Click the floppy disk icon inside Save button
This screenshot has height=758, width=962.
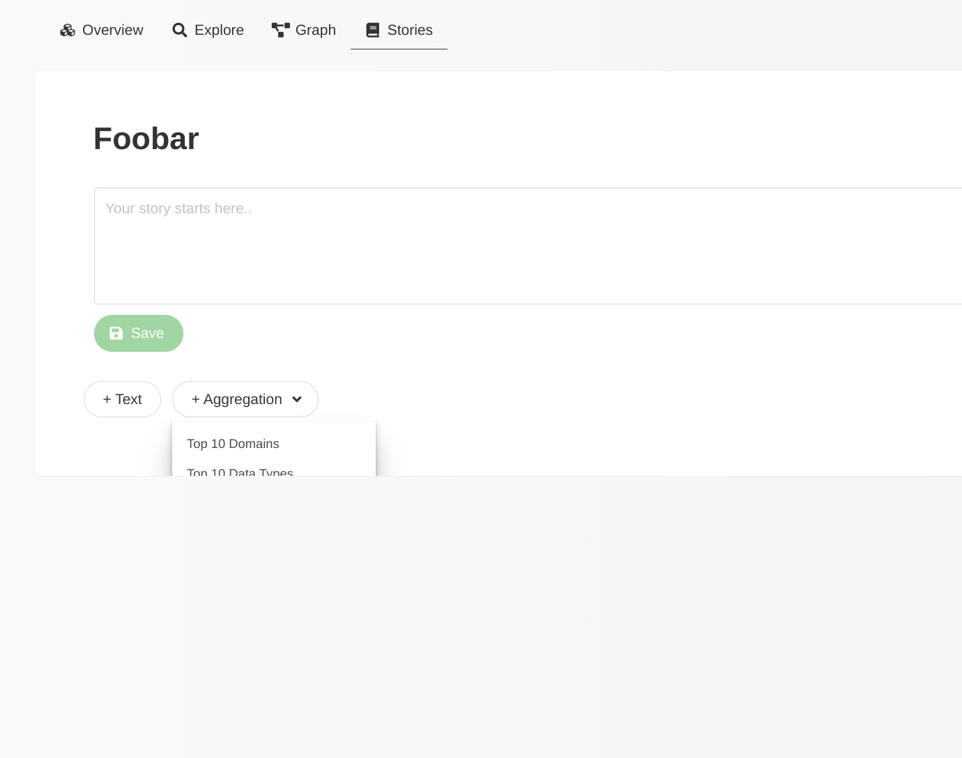click(116, 333)
